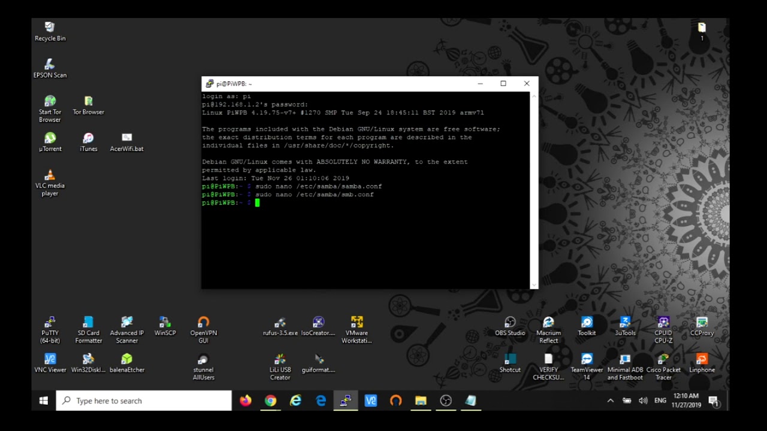This screenshot has width=767, height=431.
Task: Select the Minimal ADB and Fastboot icon
Action: (625, 367)
